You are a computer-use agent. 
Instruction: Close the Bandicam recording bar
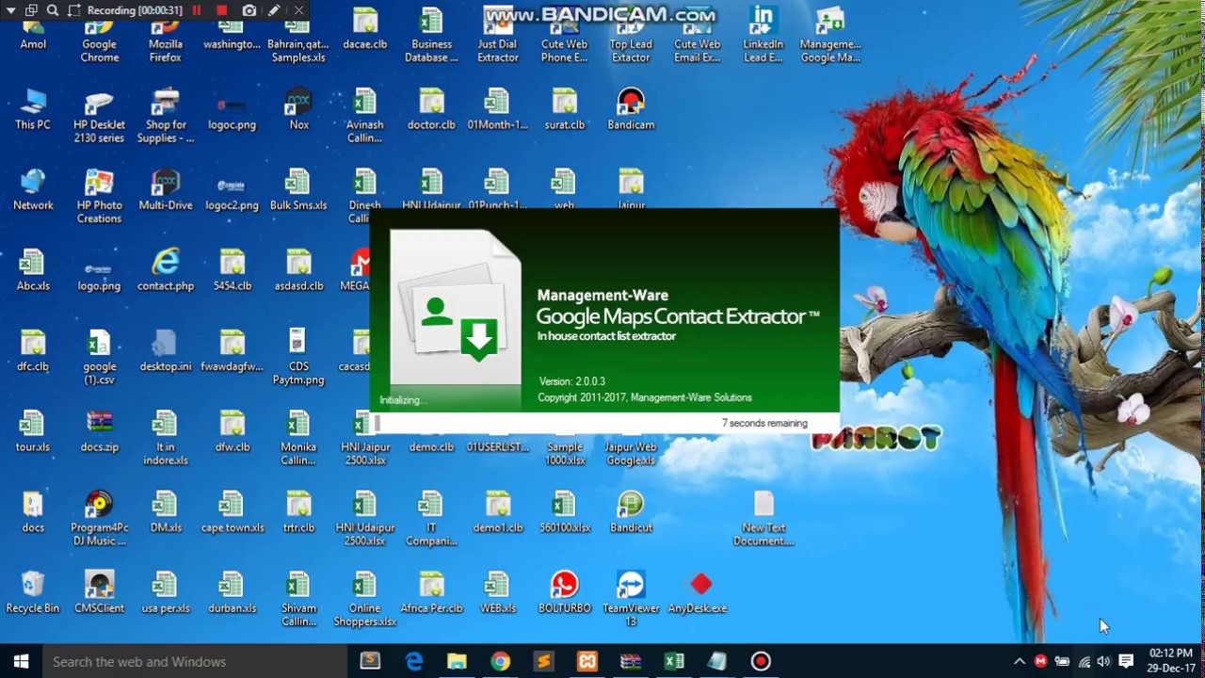tap(298, 10)
